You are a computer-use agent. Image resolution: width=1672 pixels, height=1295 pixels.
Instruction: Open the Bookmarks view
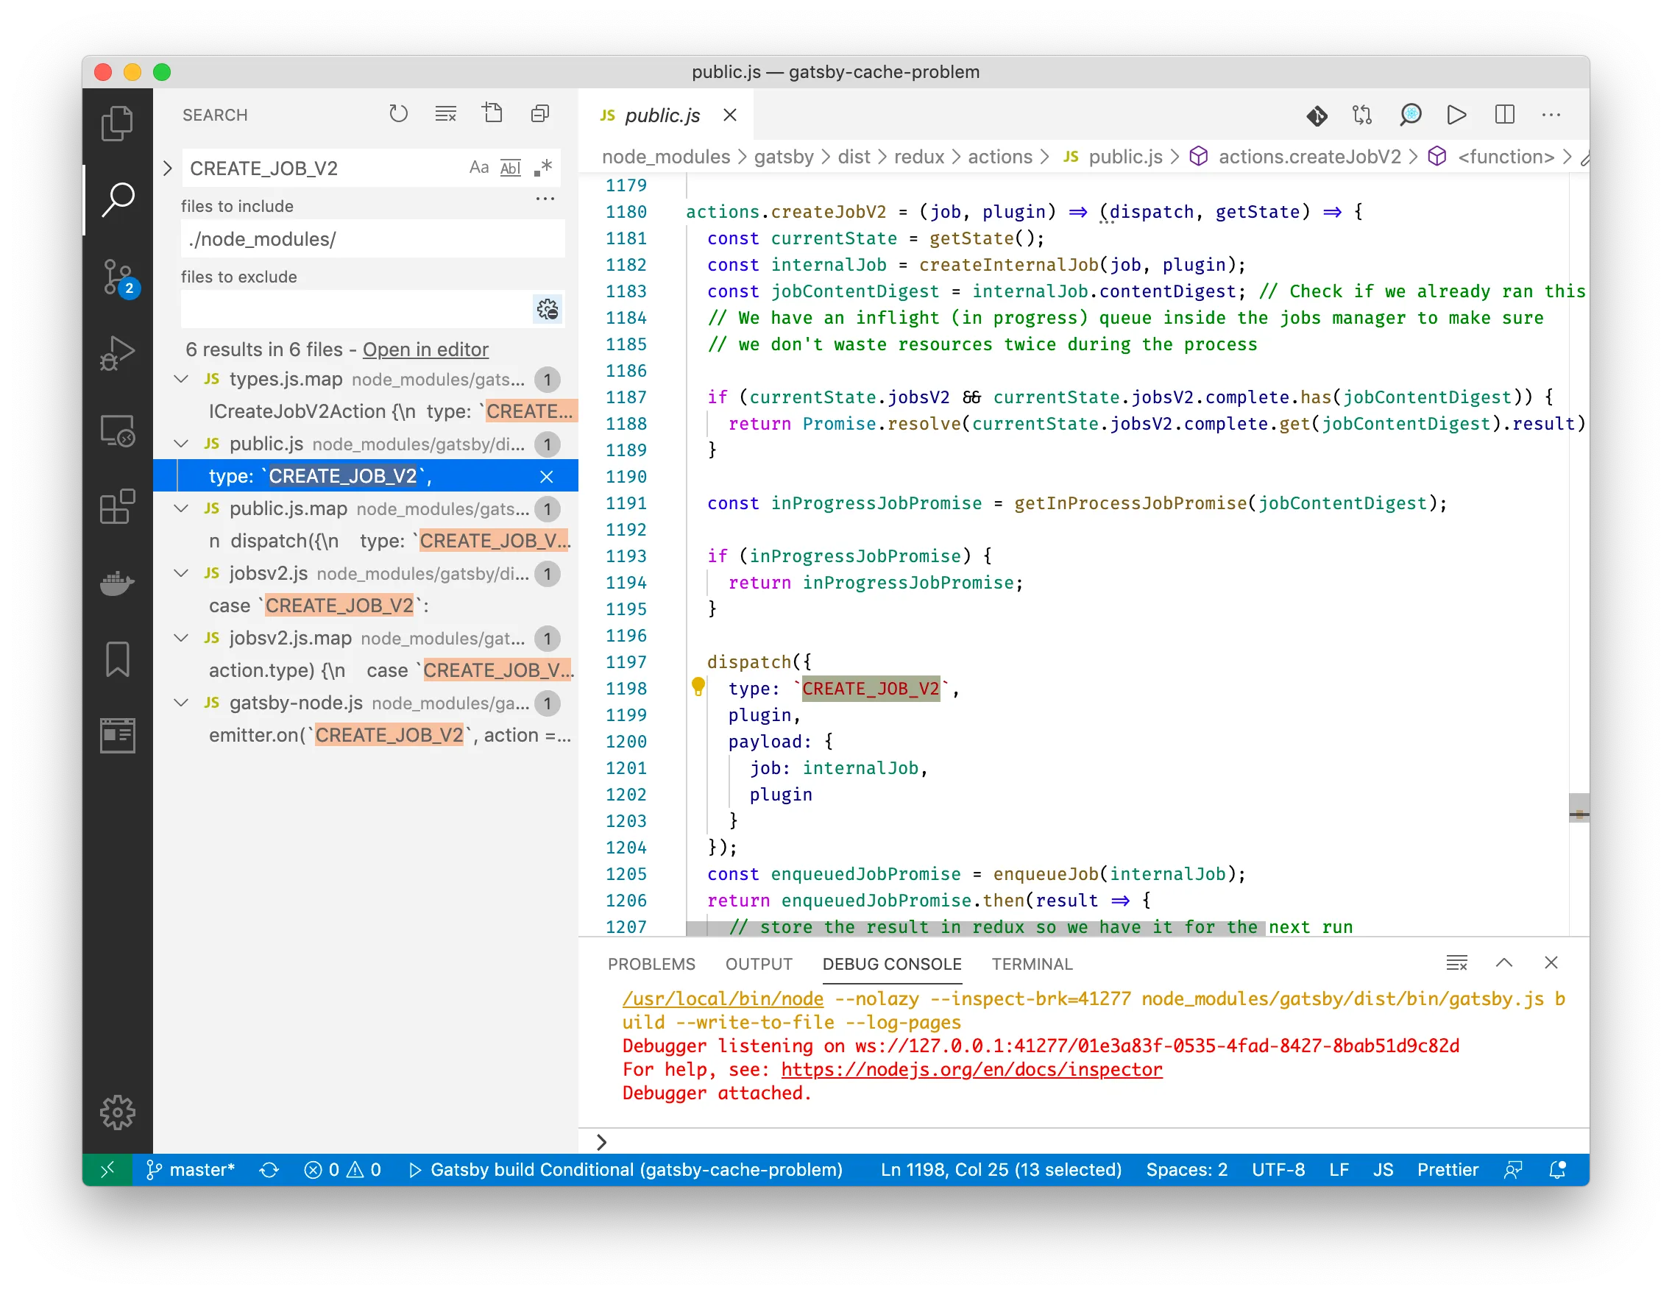point(117,659)
